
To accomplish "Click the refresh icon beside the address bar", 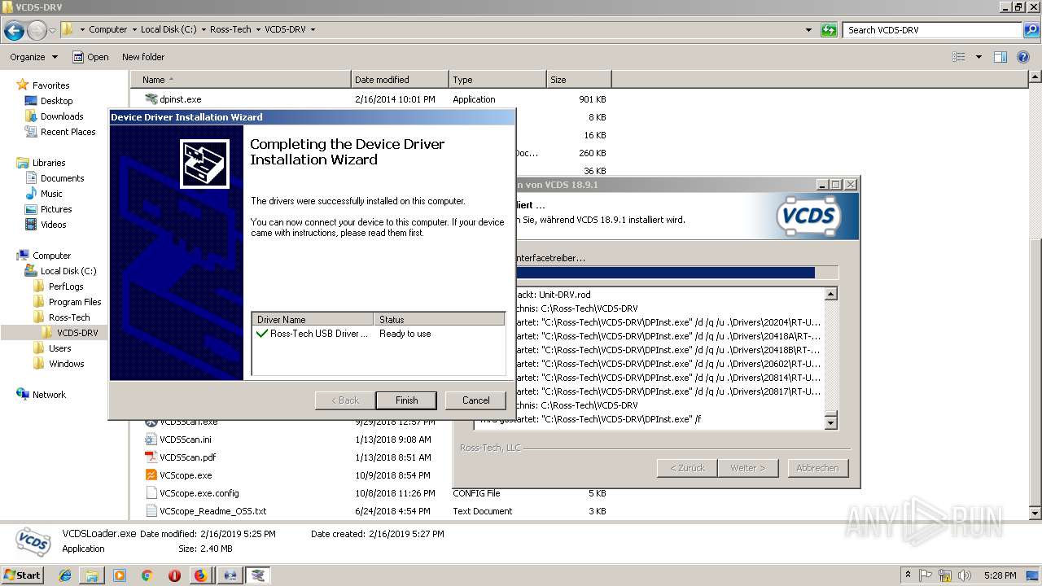I will [829, 30].
